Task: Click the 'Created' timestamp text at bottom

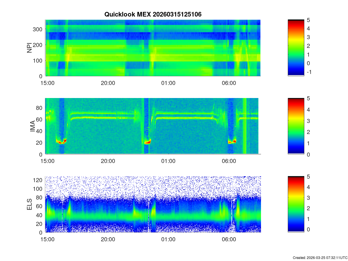Action: pyautogui.click(x=320, y=258)
